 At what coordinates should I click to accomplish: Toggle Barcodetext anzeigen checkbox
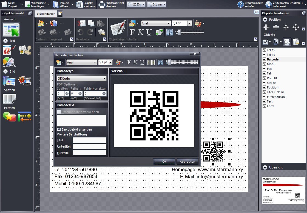59,129
